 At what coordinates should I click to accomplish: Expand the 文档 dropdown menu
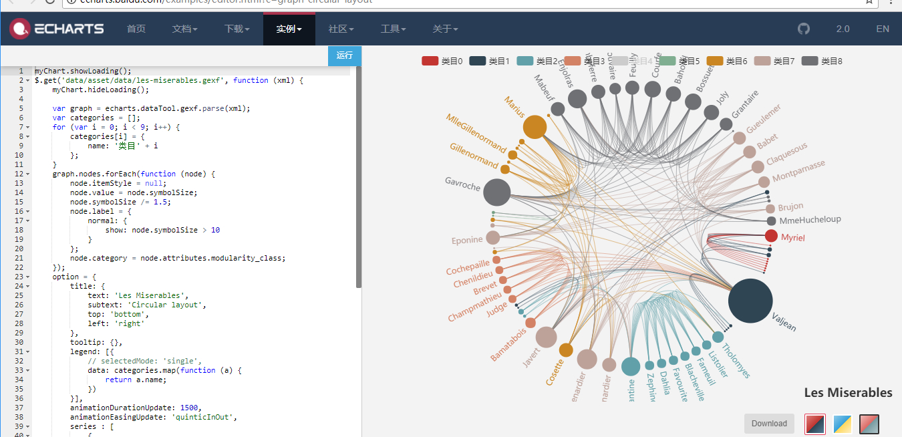pyautogui.click(x=184, y=29)
